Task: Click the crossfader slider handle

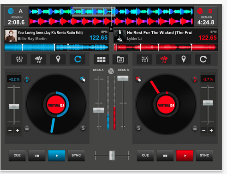Action: tap(112, 156)
